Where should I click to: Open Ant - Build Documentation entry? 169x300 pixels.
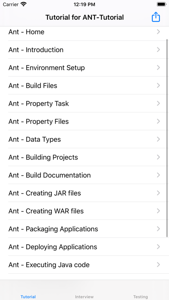click(x=84, y=175)
